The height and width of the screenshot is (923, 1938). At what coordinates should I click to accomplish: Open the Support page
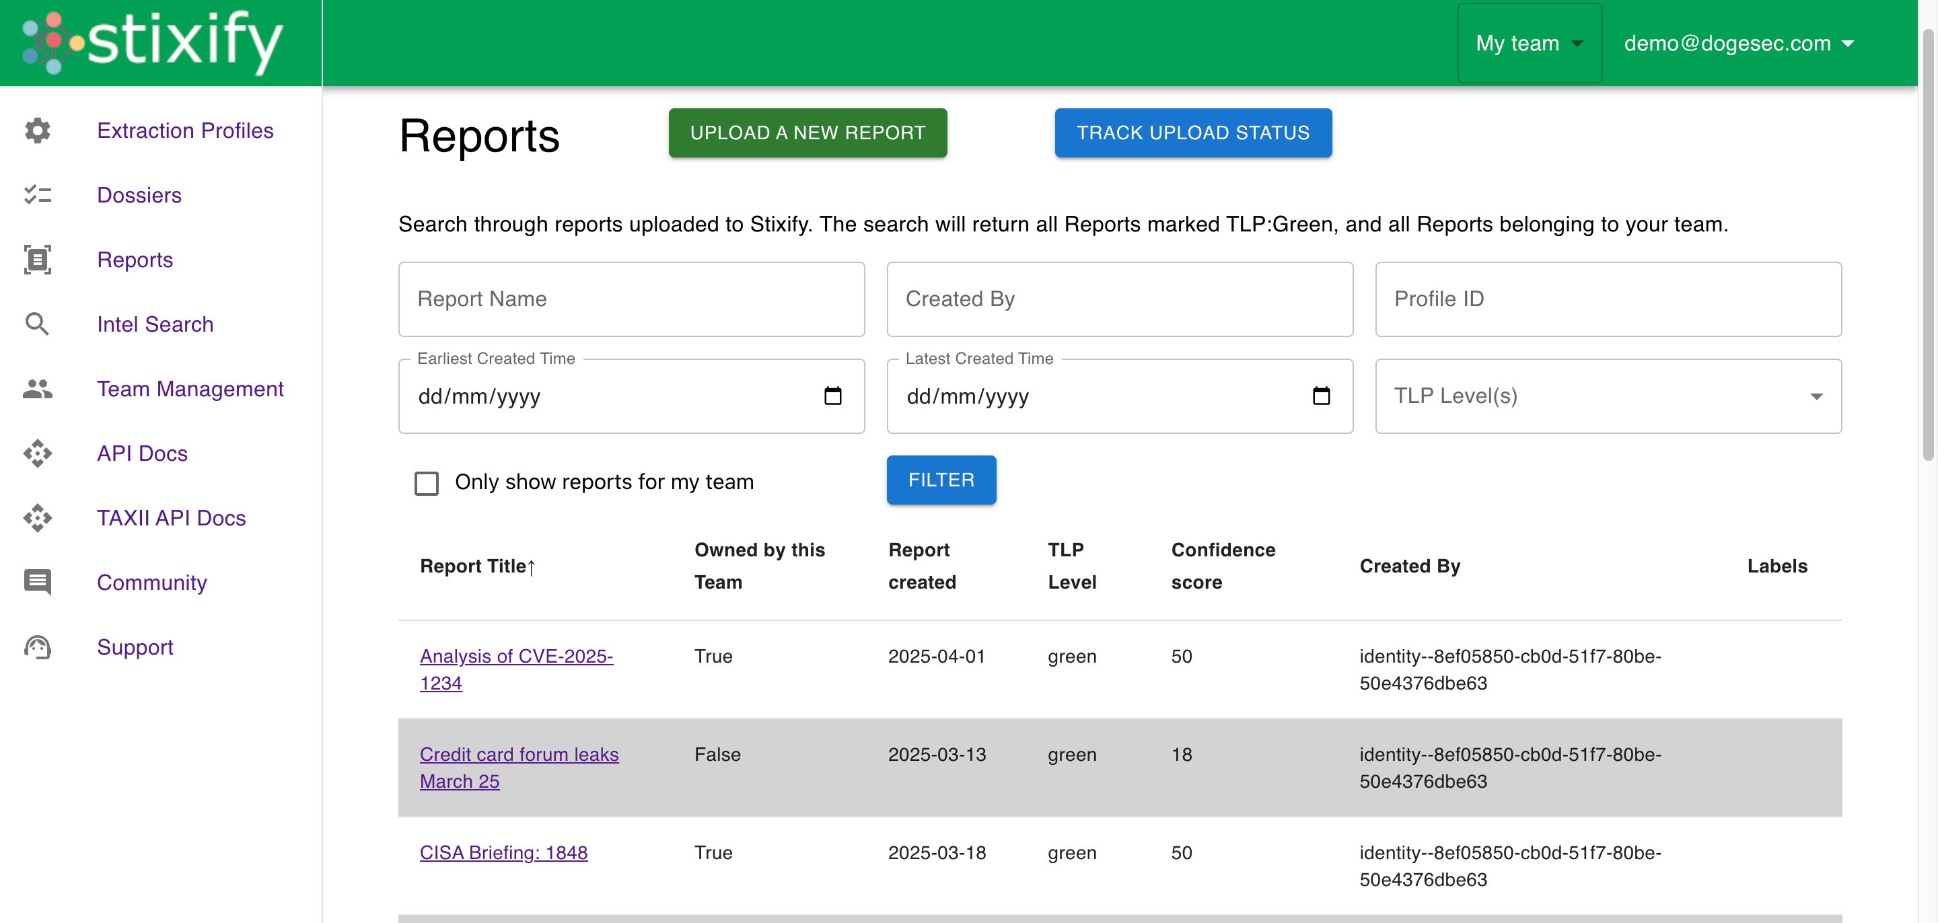pyautogui.click(x=135, y=647)
